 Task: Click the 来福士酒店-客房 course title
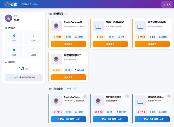click(116, 22)
